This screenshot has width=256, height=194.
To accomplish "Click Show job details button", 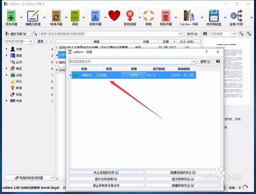I will pos(106,179).
